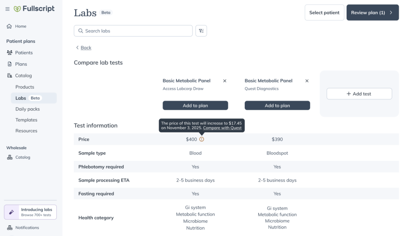Open Daily packs in sidebar
Image resolution: width=409 pixels, height=236 pixels.
(x=28, y=109)
